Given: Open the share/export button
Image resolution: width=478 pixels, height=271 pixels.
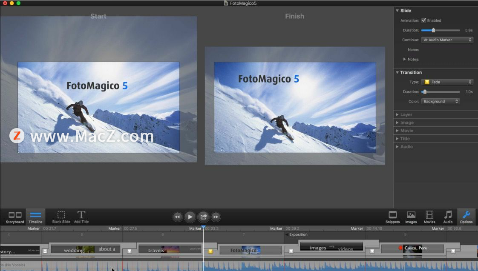Looking at the screenshot, I should point(203,217).
